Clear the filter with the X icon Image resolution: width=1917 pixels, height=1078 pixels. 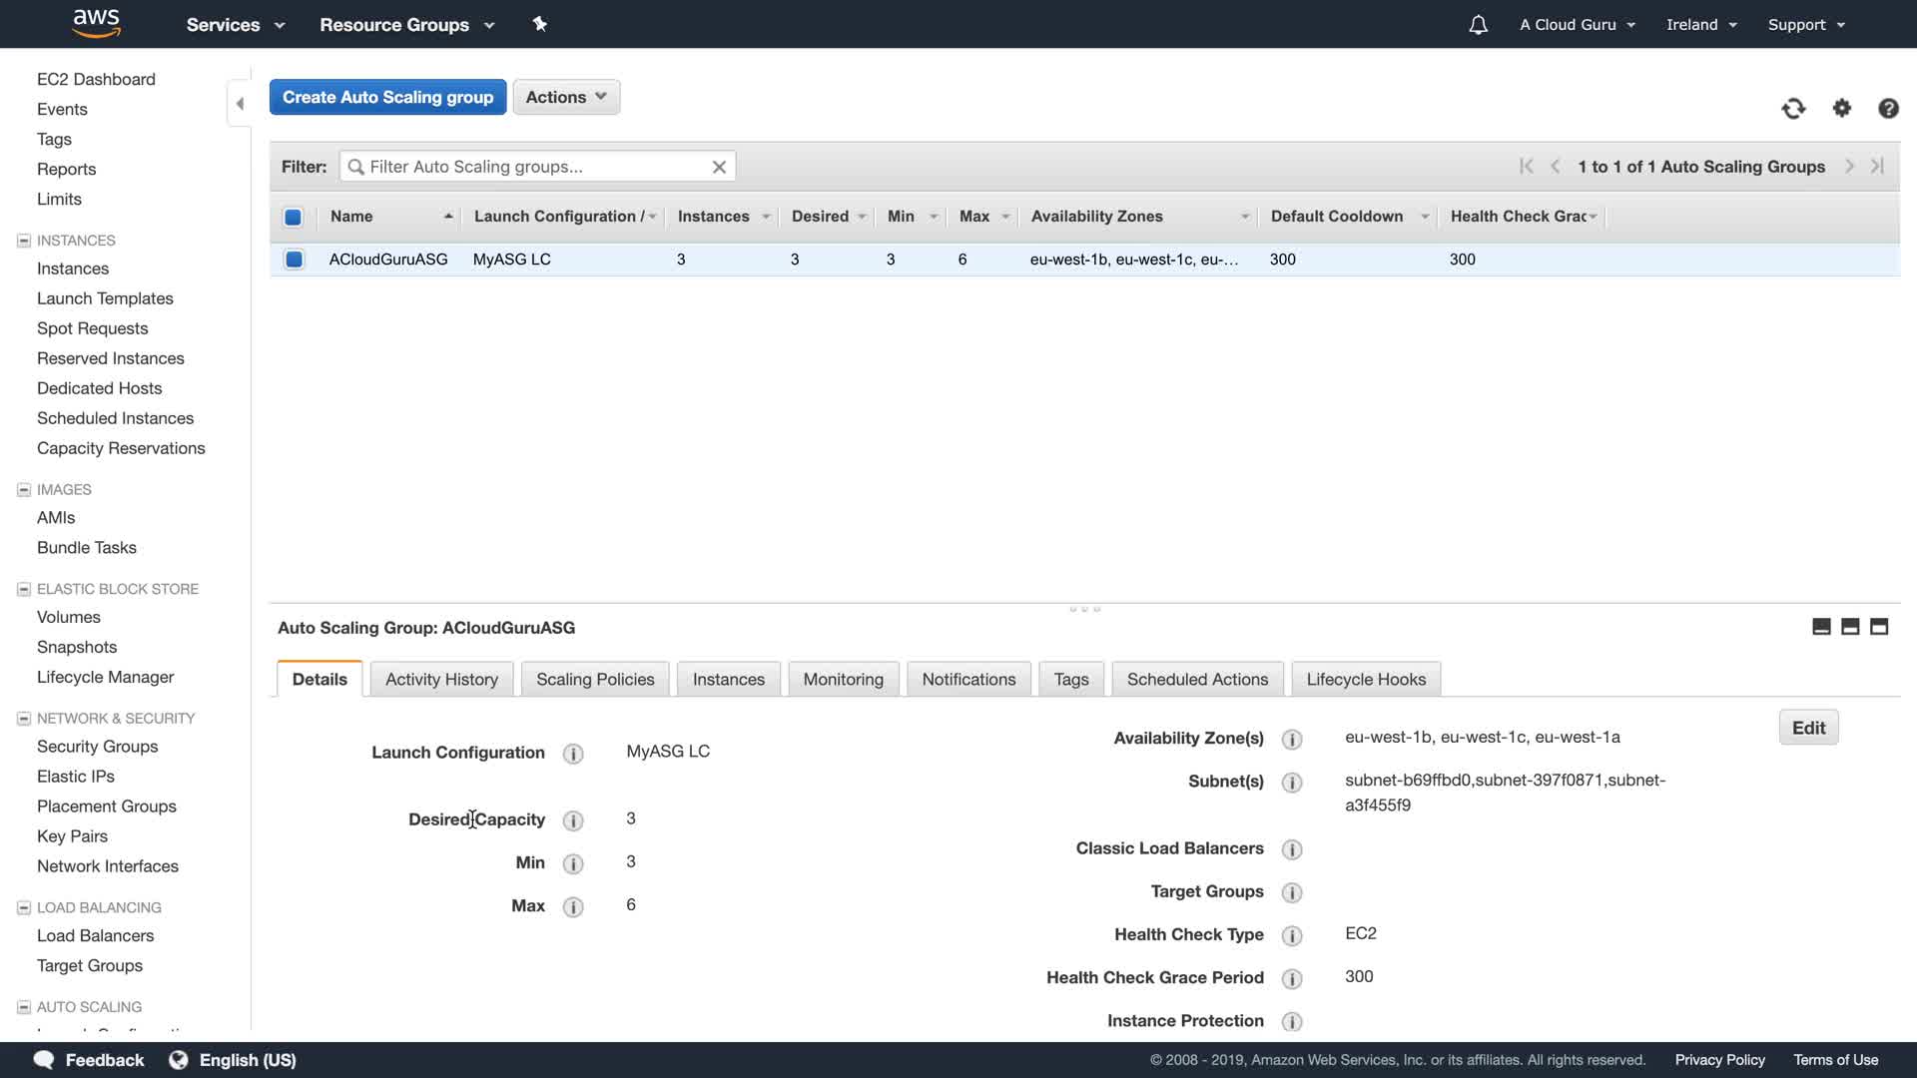point(718,167)
